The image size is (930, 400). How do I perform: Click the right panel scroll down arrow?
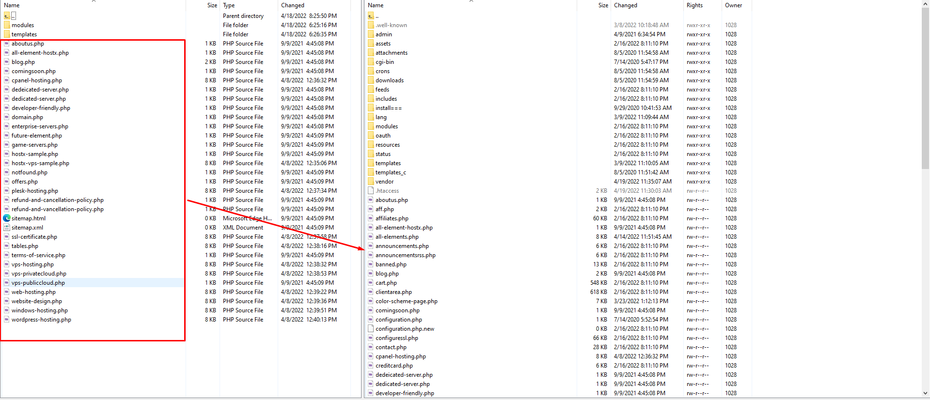click(926, 393)
